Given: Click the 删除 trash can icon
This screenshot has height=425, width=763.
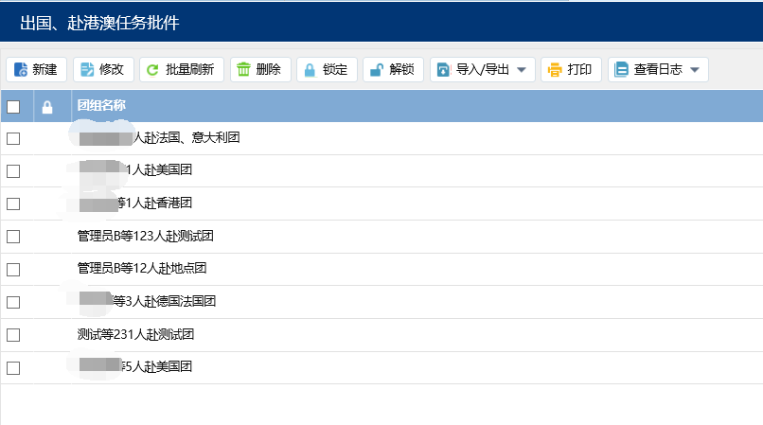Looking at the screenshot, I should tap(243, 69).
